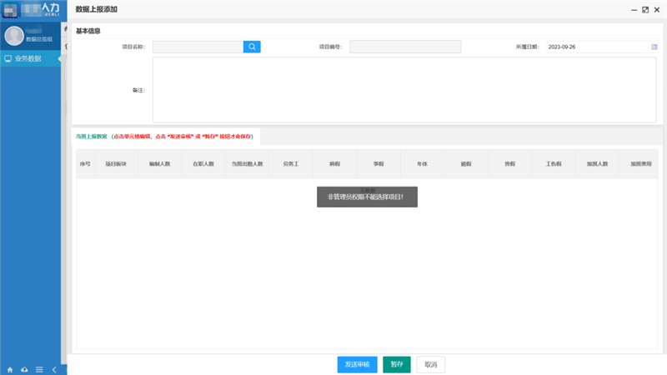Click the home icon in sidebar footer

click(10, 369)
